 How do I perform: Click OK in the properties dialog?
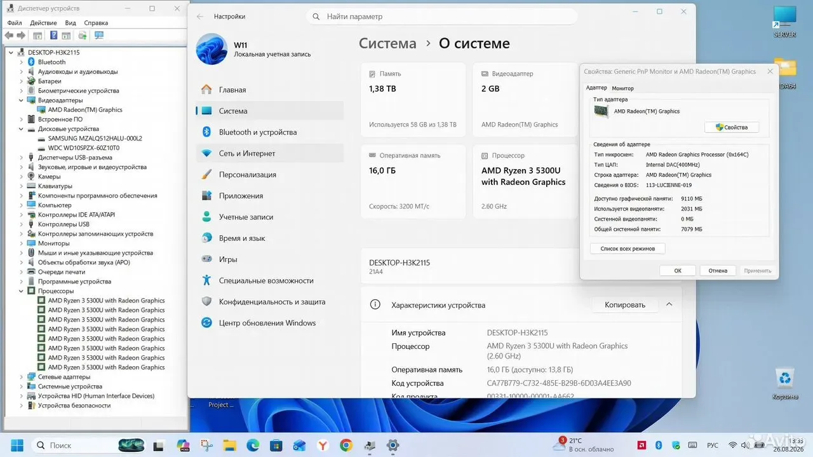tap(677, 271)
